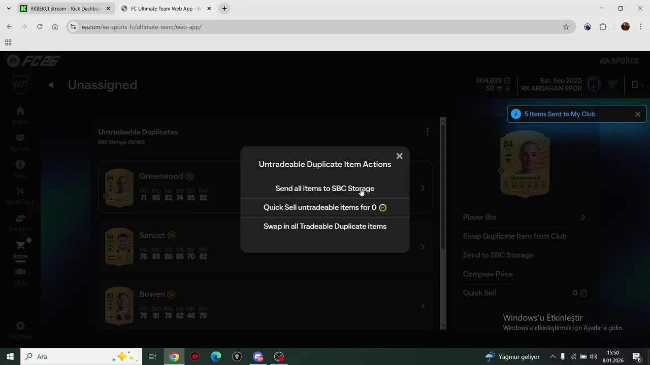The height and width of the screenshot is (365, 650).
Task: Go to SBC in the sidebar
Action: (x=20, y=169)
